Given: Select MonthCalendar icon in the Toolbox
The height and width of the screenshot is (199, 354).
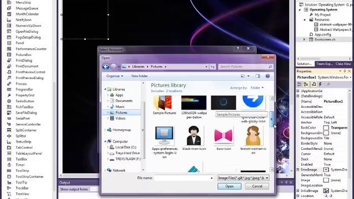Looking at the screenshot, I should [9, 14].
